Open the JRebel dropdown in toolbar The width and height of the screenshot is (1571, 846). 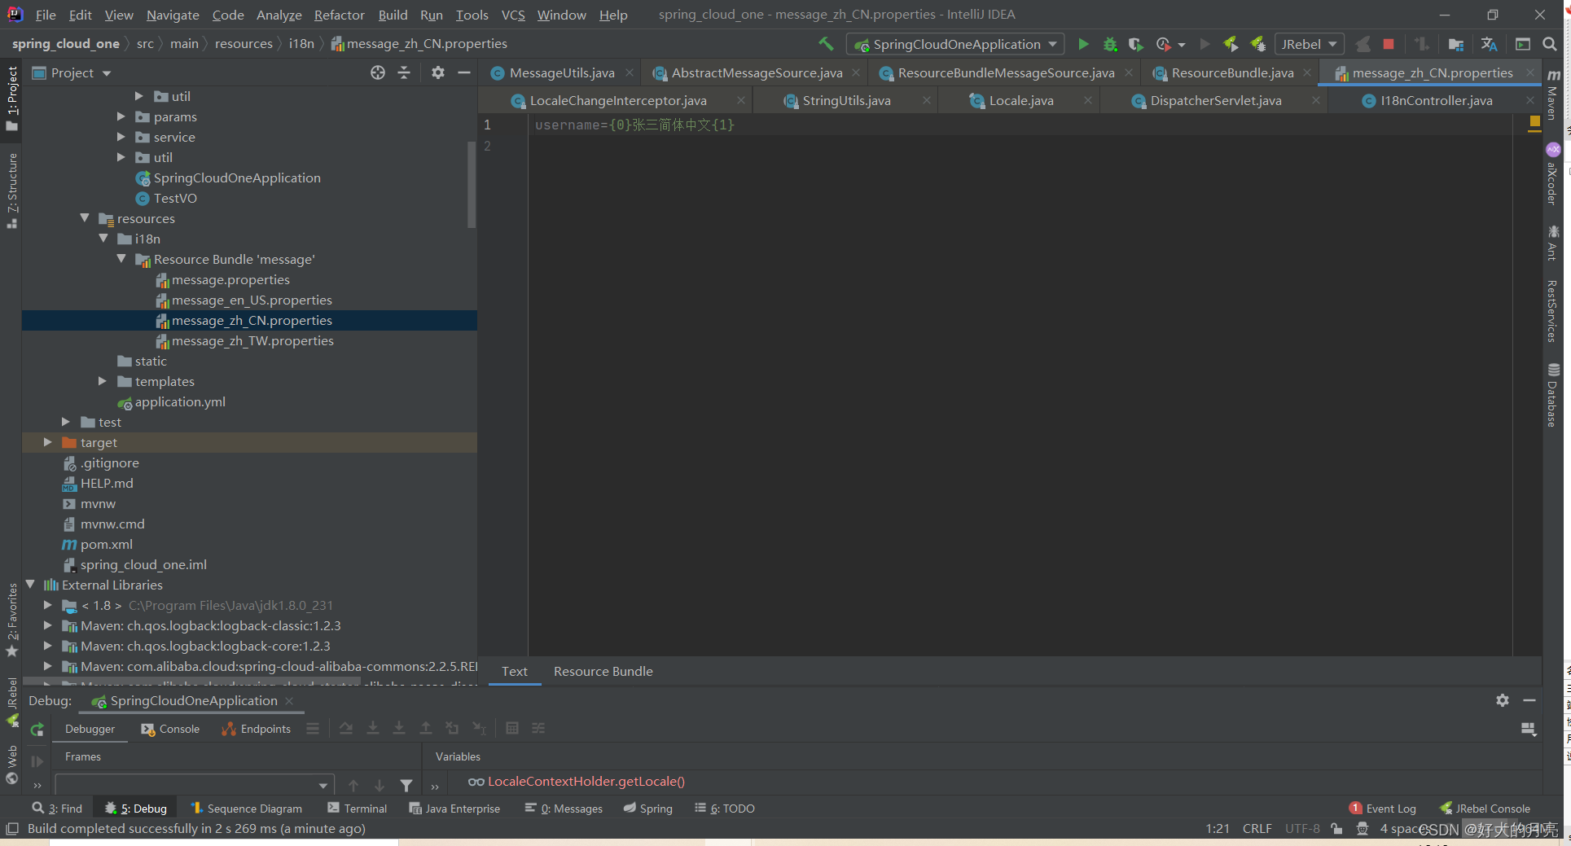pos(1310,44)
